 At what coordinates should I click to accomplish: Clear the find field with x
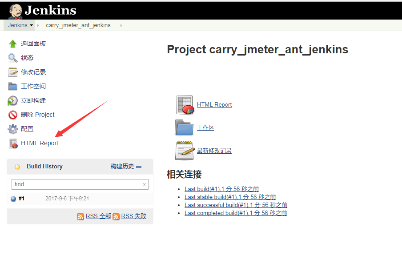click(145, 184)
